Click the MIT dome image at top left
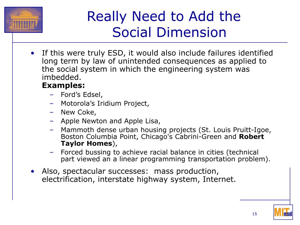Viewport: 300px width, 225px height. coord(23,20)
